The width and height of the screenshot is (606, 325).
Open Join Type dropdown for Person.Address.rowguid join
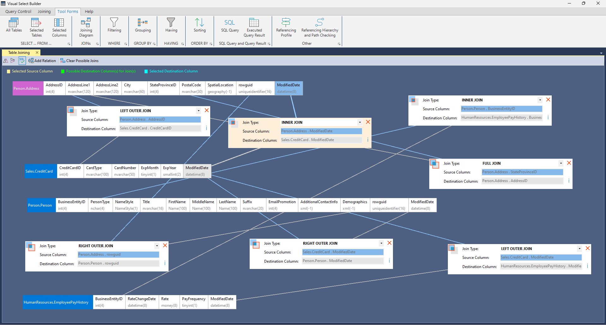157,246
